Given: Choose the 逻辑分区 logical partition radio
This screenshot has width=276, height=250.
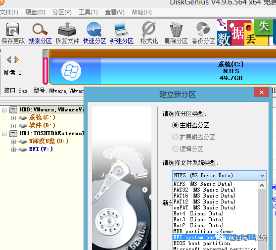Looking at the screenshot, I should click(175, 149).
